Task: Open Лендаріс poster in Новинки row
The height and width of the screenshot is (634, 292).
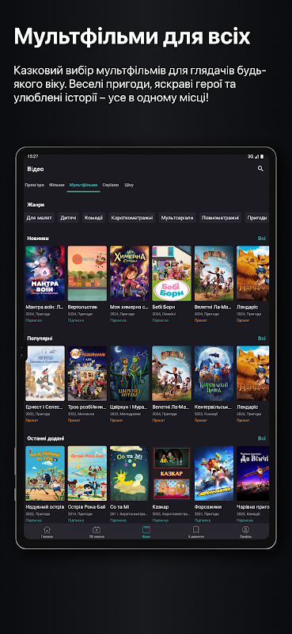Action: [x=252, y=273]
